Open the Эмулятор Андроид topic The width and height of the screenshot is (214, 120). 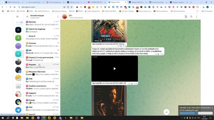click(x=42, y=30)
